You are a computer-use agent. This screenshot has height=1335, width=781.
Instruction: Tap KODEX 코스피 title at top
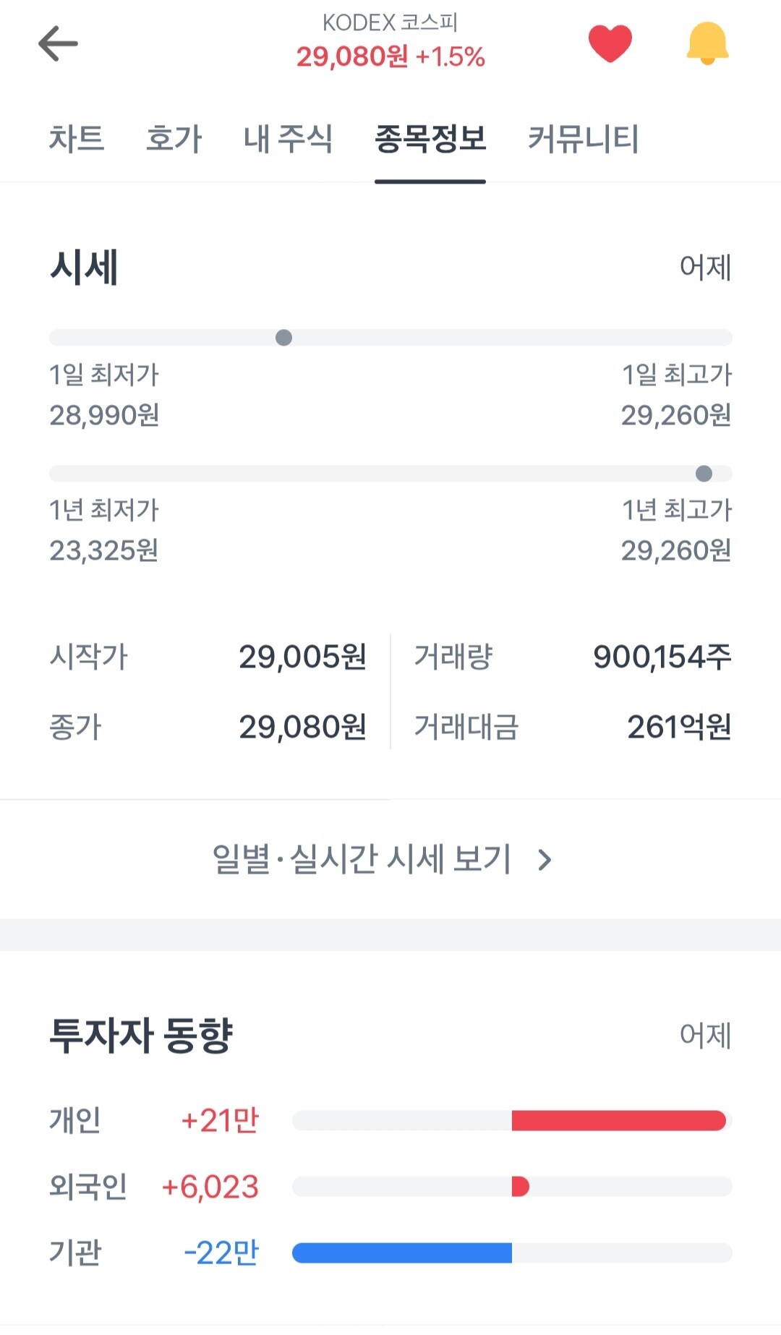(x=390, y=23)
